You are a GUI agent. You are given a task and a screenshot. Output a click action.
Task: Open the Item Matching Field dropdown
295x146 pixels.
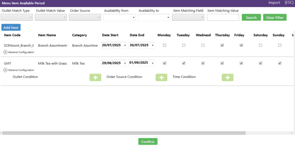[x=188, y=17]
